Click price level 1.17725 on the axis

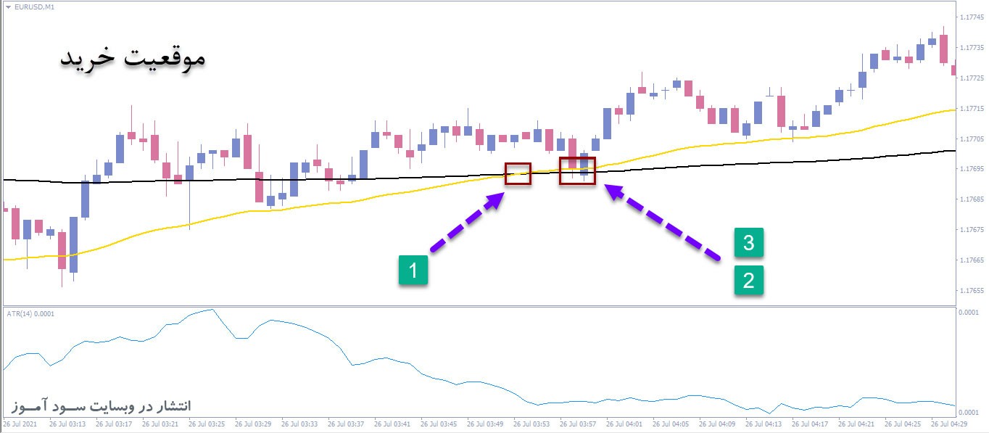(x=972, y=78)
